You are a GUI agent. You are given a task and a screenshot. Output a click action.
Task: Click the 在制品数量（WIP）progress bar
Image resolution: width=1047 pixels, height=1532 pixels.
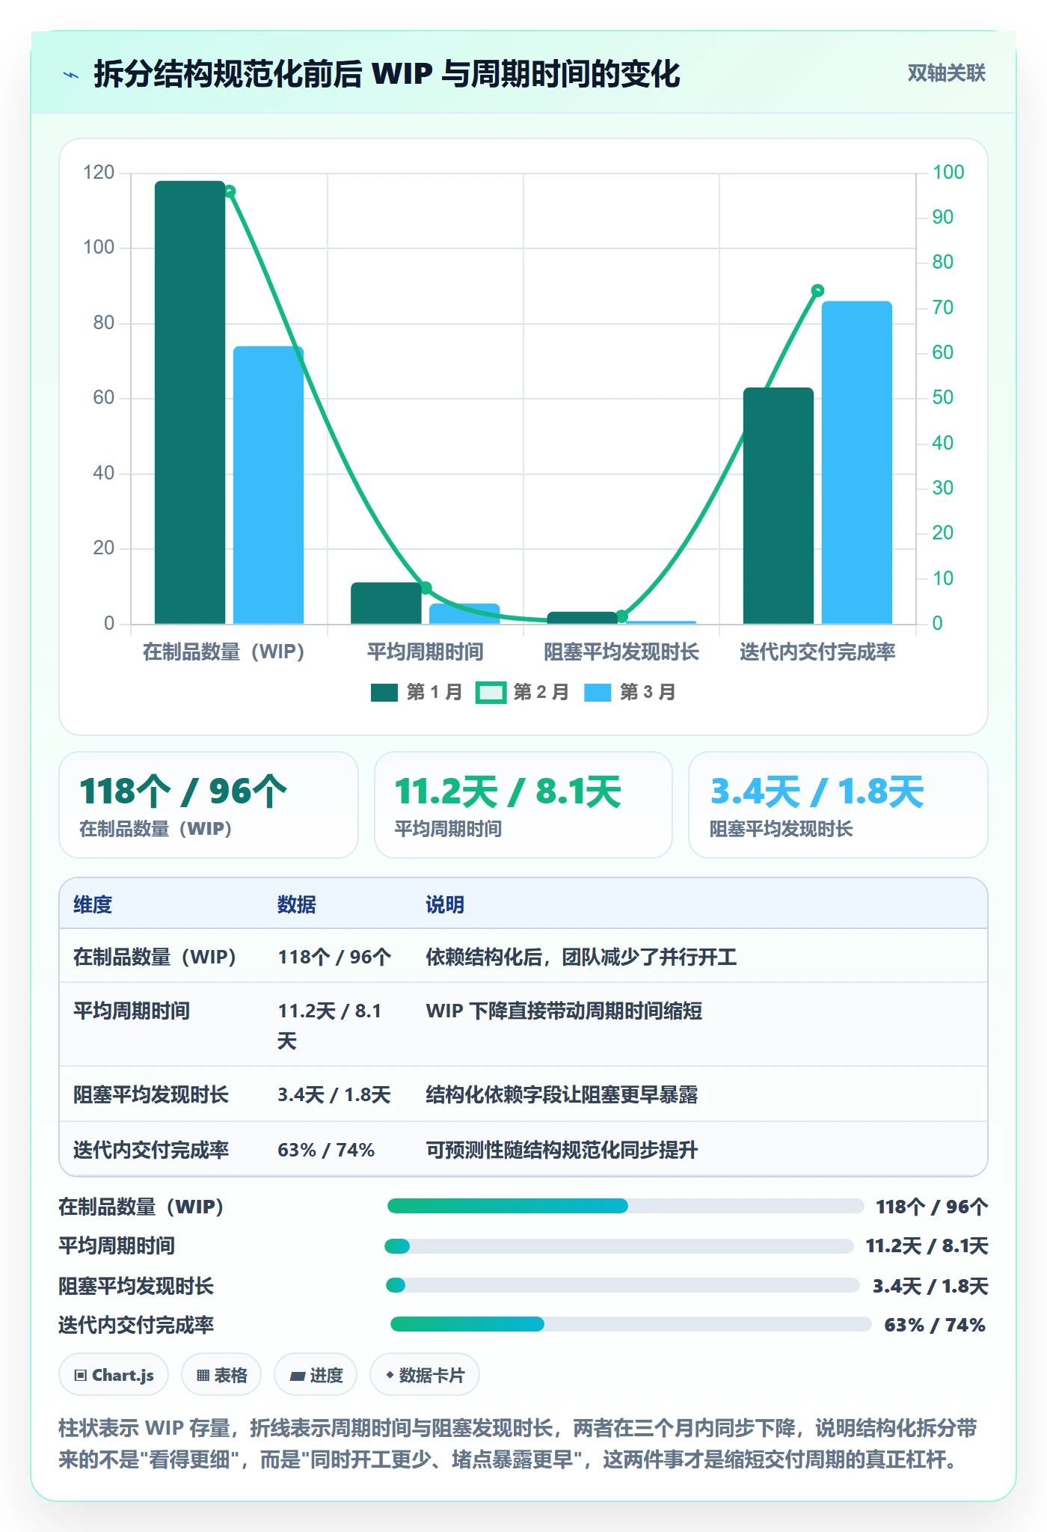coord(626,1206)
